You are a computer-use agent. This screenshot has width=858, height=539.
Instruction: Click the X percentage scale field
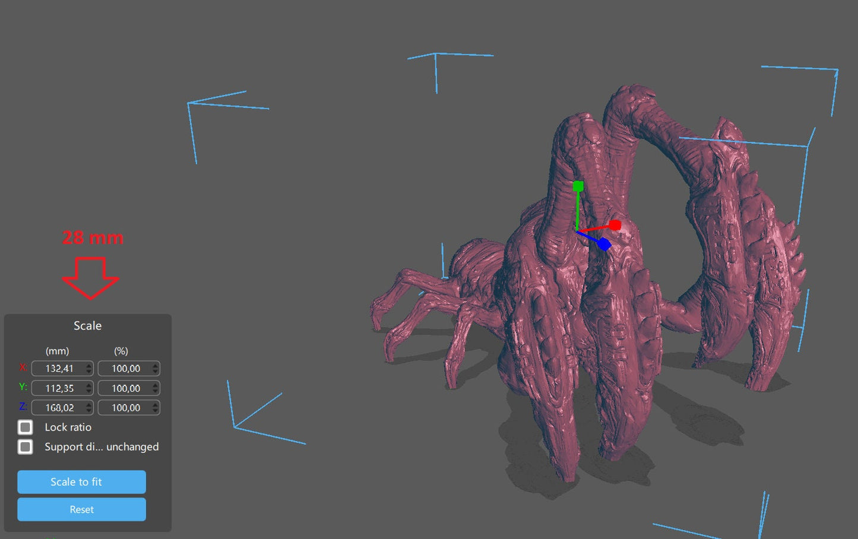[125, 369]
